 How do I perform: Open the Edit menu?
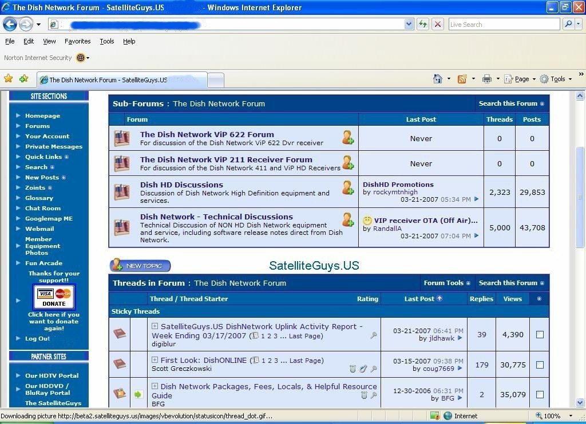point(29,41)
